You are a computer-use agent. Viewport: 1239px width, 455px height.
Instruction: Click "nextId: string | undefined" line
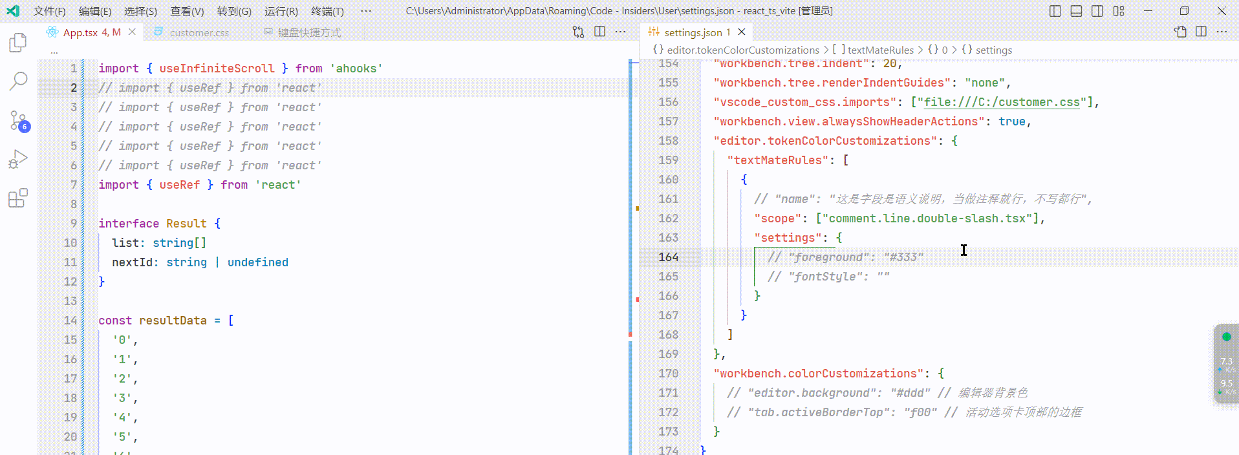[x=200, y=262]
